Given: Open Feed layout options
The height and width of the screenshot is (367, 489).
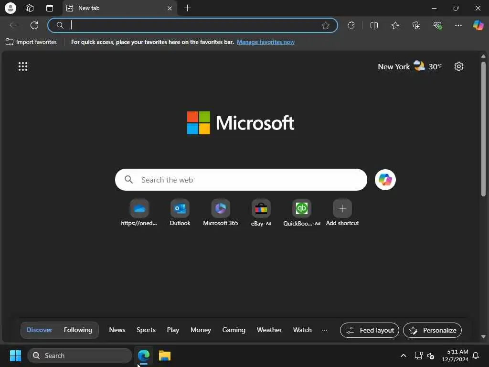Looking at the screenshot, I should click(x=370, y=330).
